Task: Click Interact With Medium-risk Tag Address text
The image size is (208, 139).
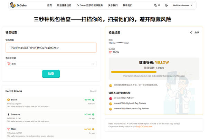Action: point(131,108)
